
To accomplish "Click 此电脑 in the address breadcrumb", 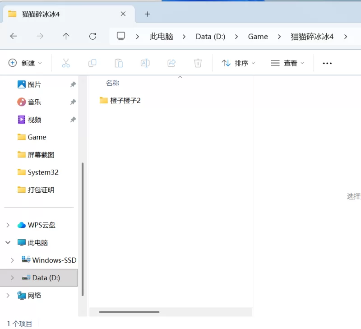I will pos(162,37).
